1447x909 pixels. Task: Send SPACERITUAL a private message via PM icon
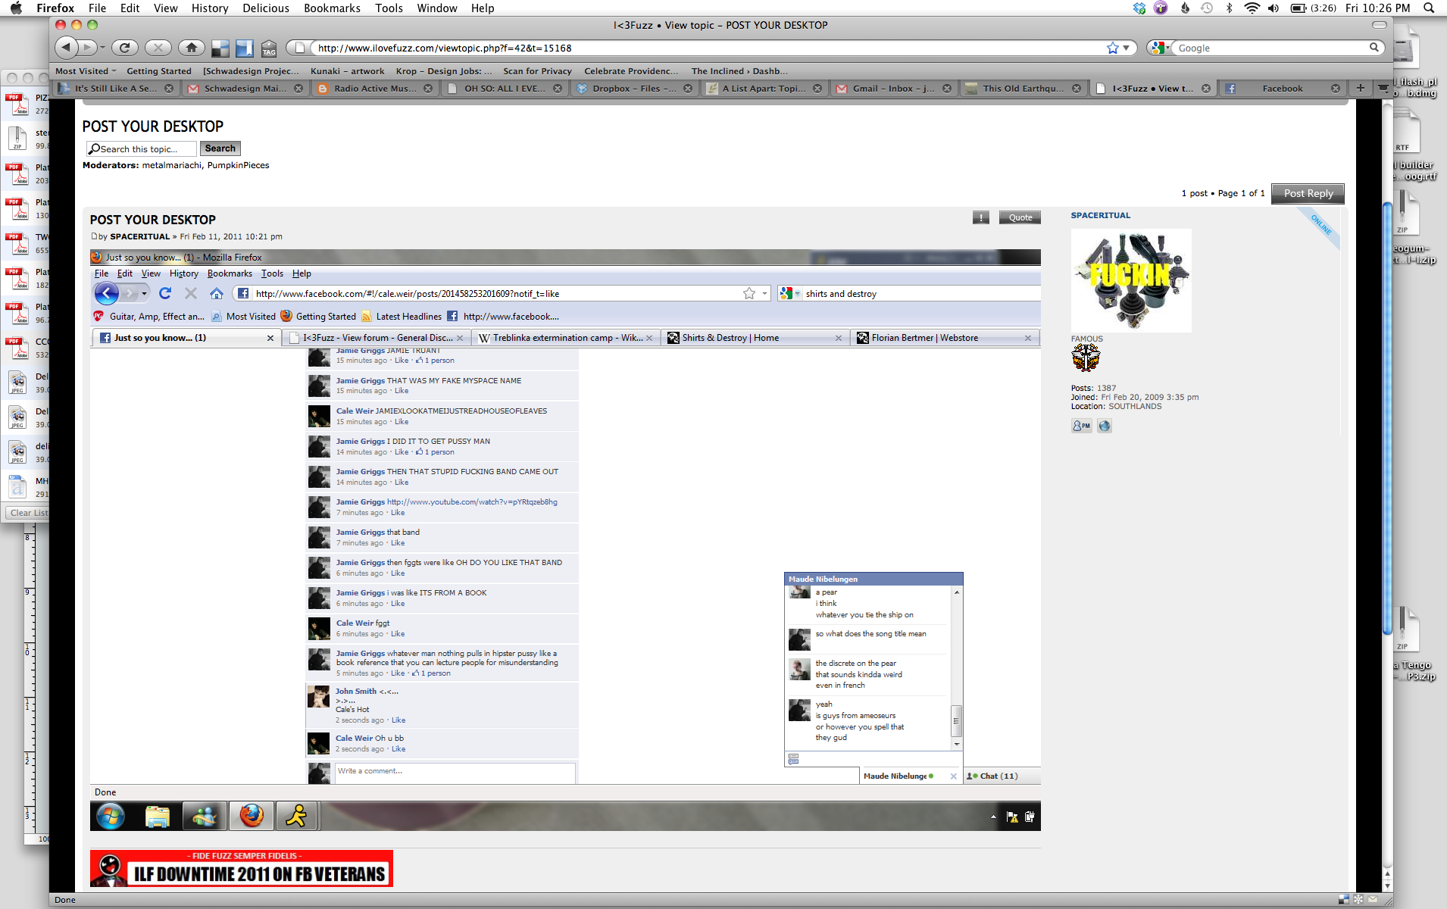click(1081, 426)
